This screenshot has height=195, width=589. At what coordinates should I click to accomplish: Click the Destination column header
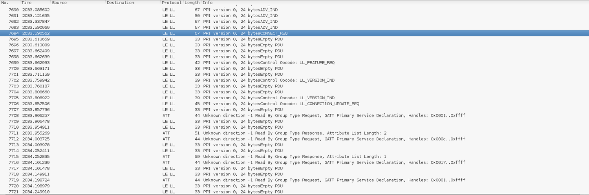tap(133, 3)
